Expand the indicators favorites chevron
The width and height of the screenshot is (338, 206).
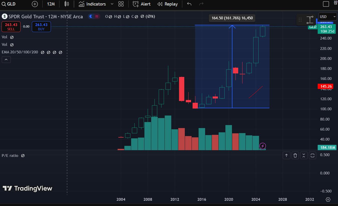pos(112,4)
